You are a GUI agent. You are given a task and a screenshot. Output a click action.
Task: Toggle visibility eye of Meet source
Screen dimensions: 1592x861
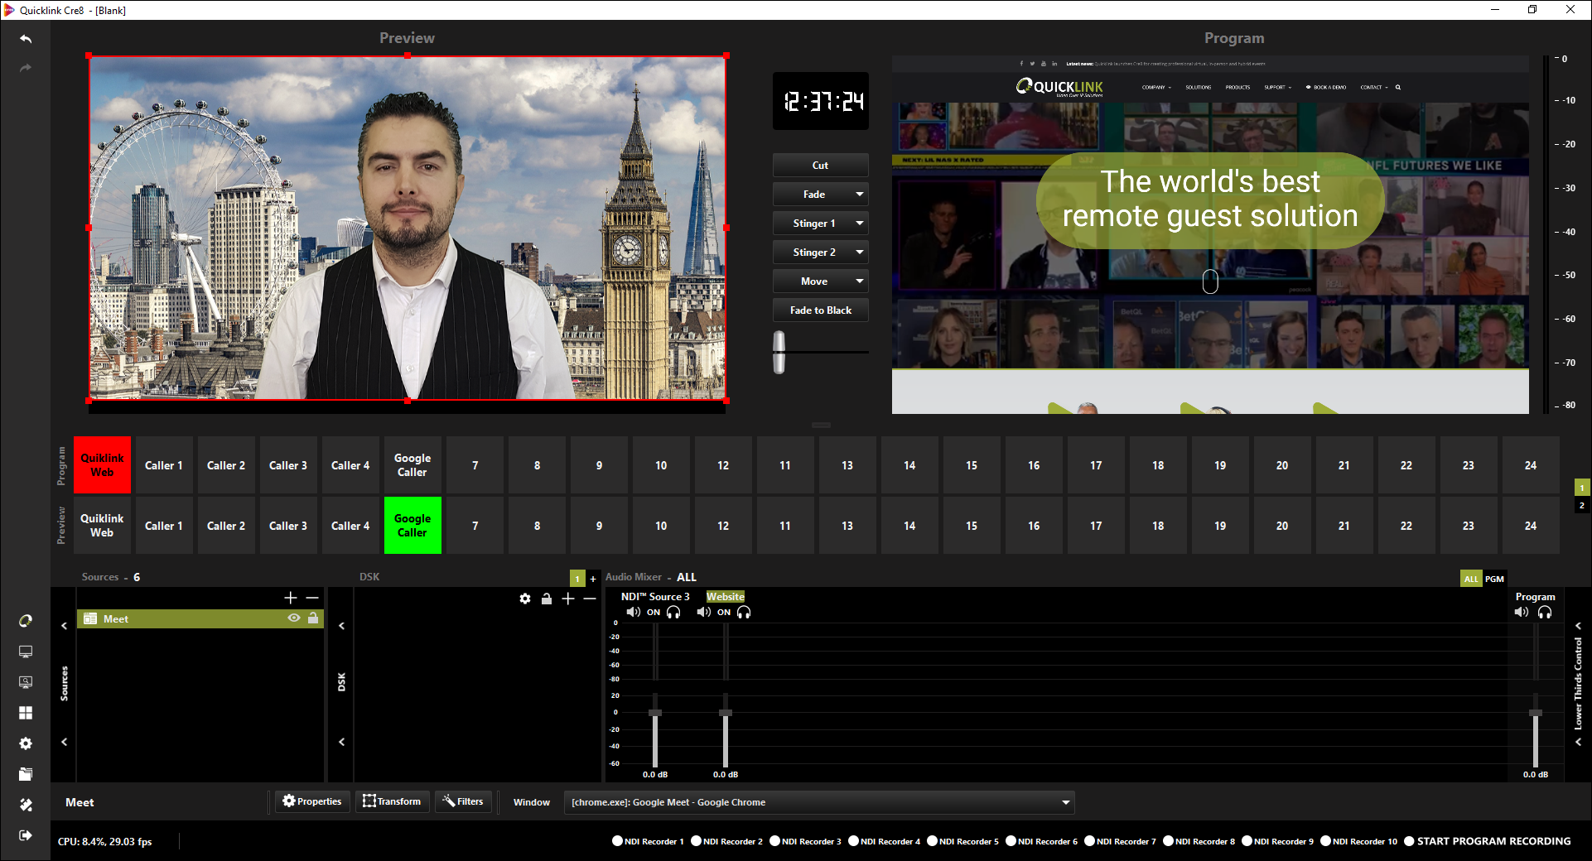pyautogui.click(x=294, y=618)
